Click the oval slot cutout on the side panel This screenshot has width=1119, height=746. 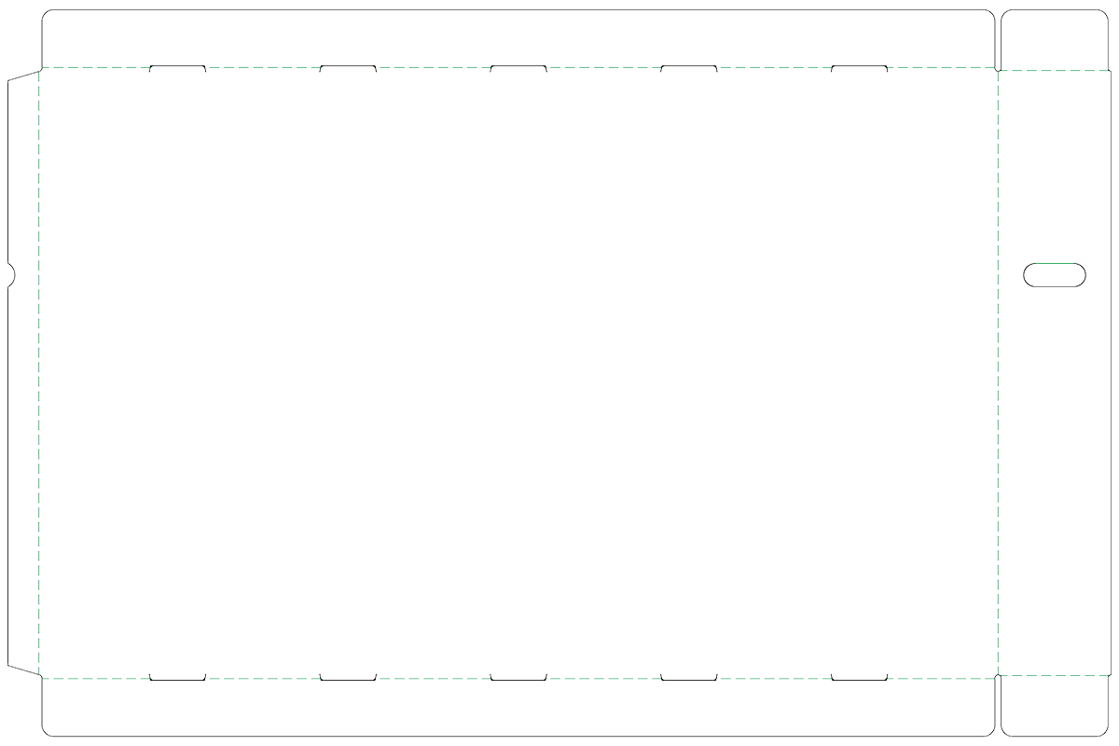click(x=1055, y=274)
